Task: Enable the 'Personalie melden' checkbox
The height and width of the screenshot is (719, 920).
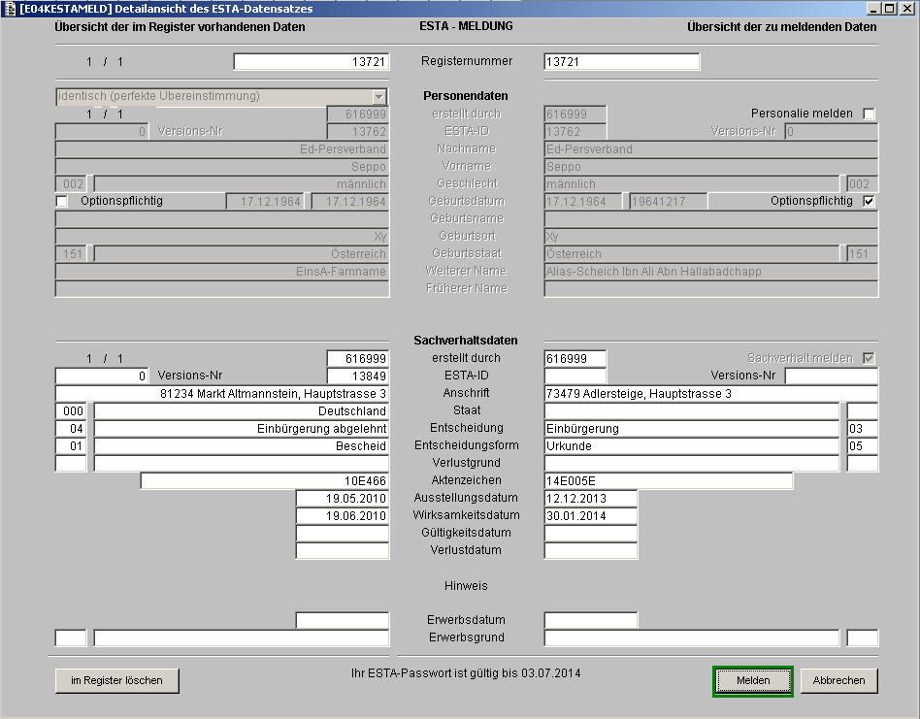Action: [x=869, y=114]
